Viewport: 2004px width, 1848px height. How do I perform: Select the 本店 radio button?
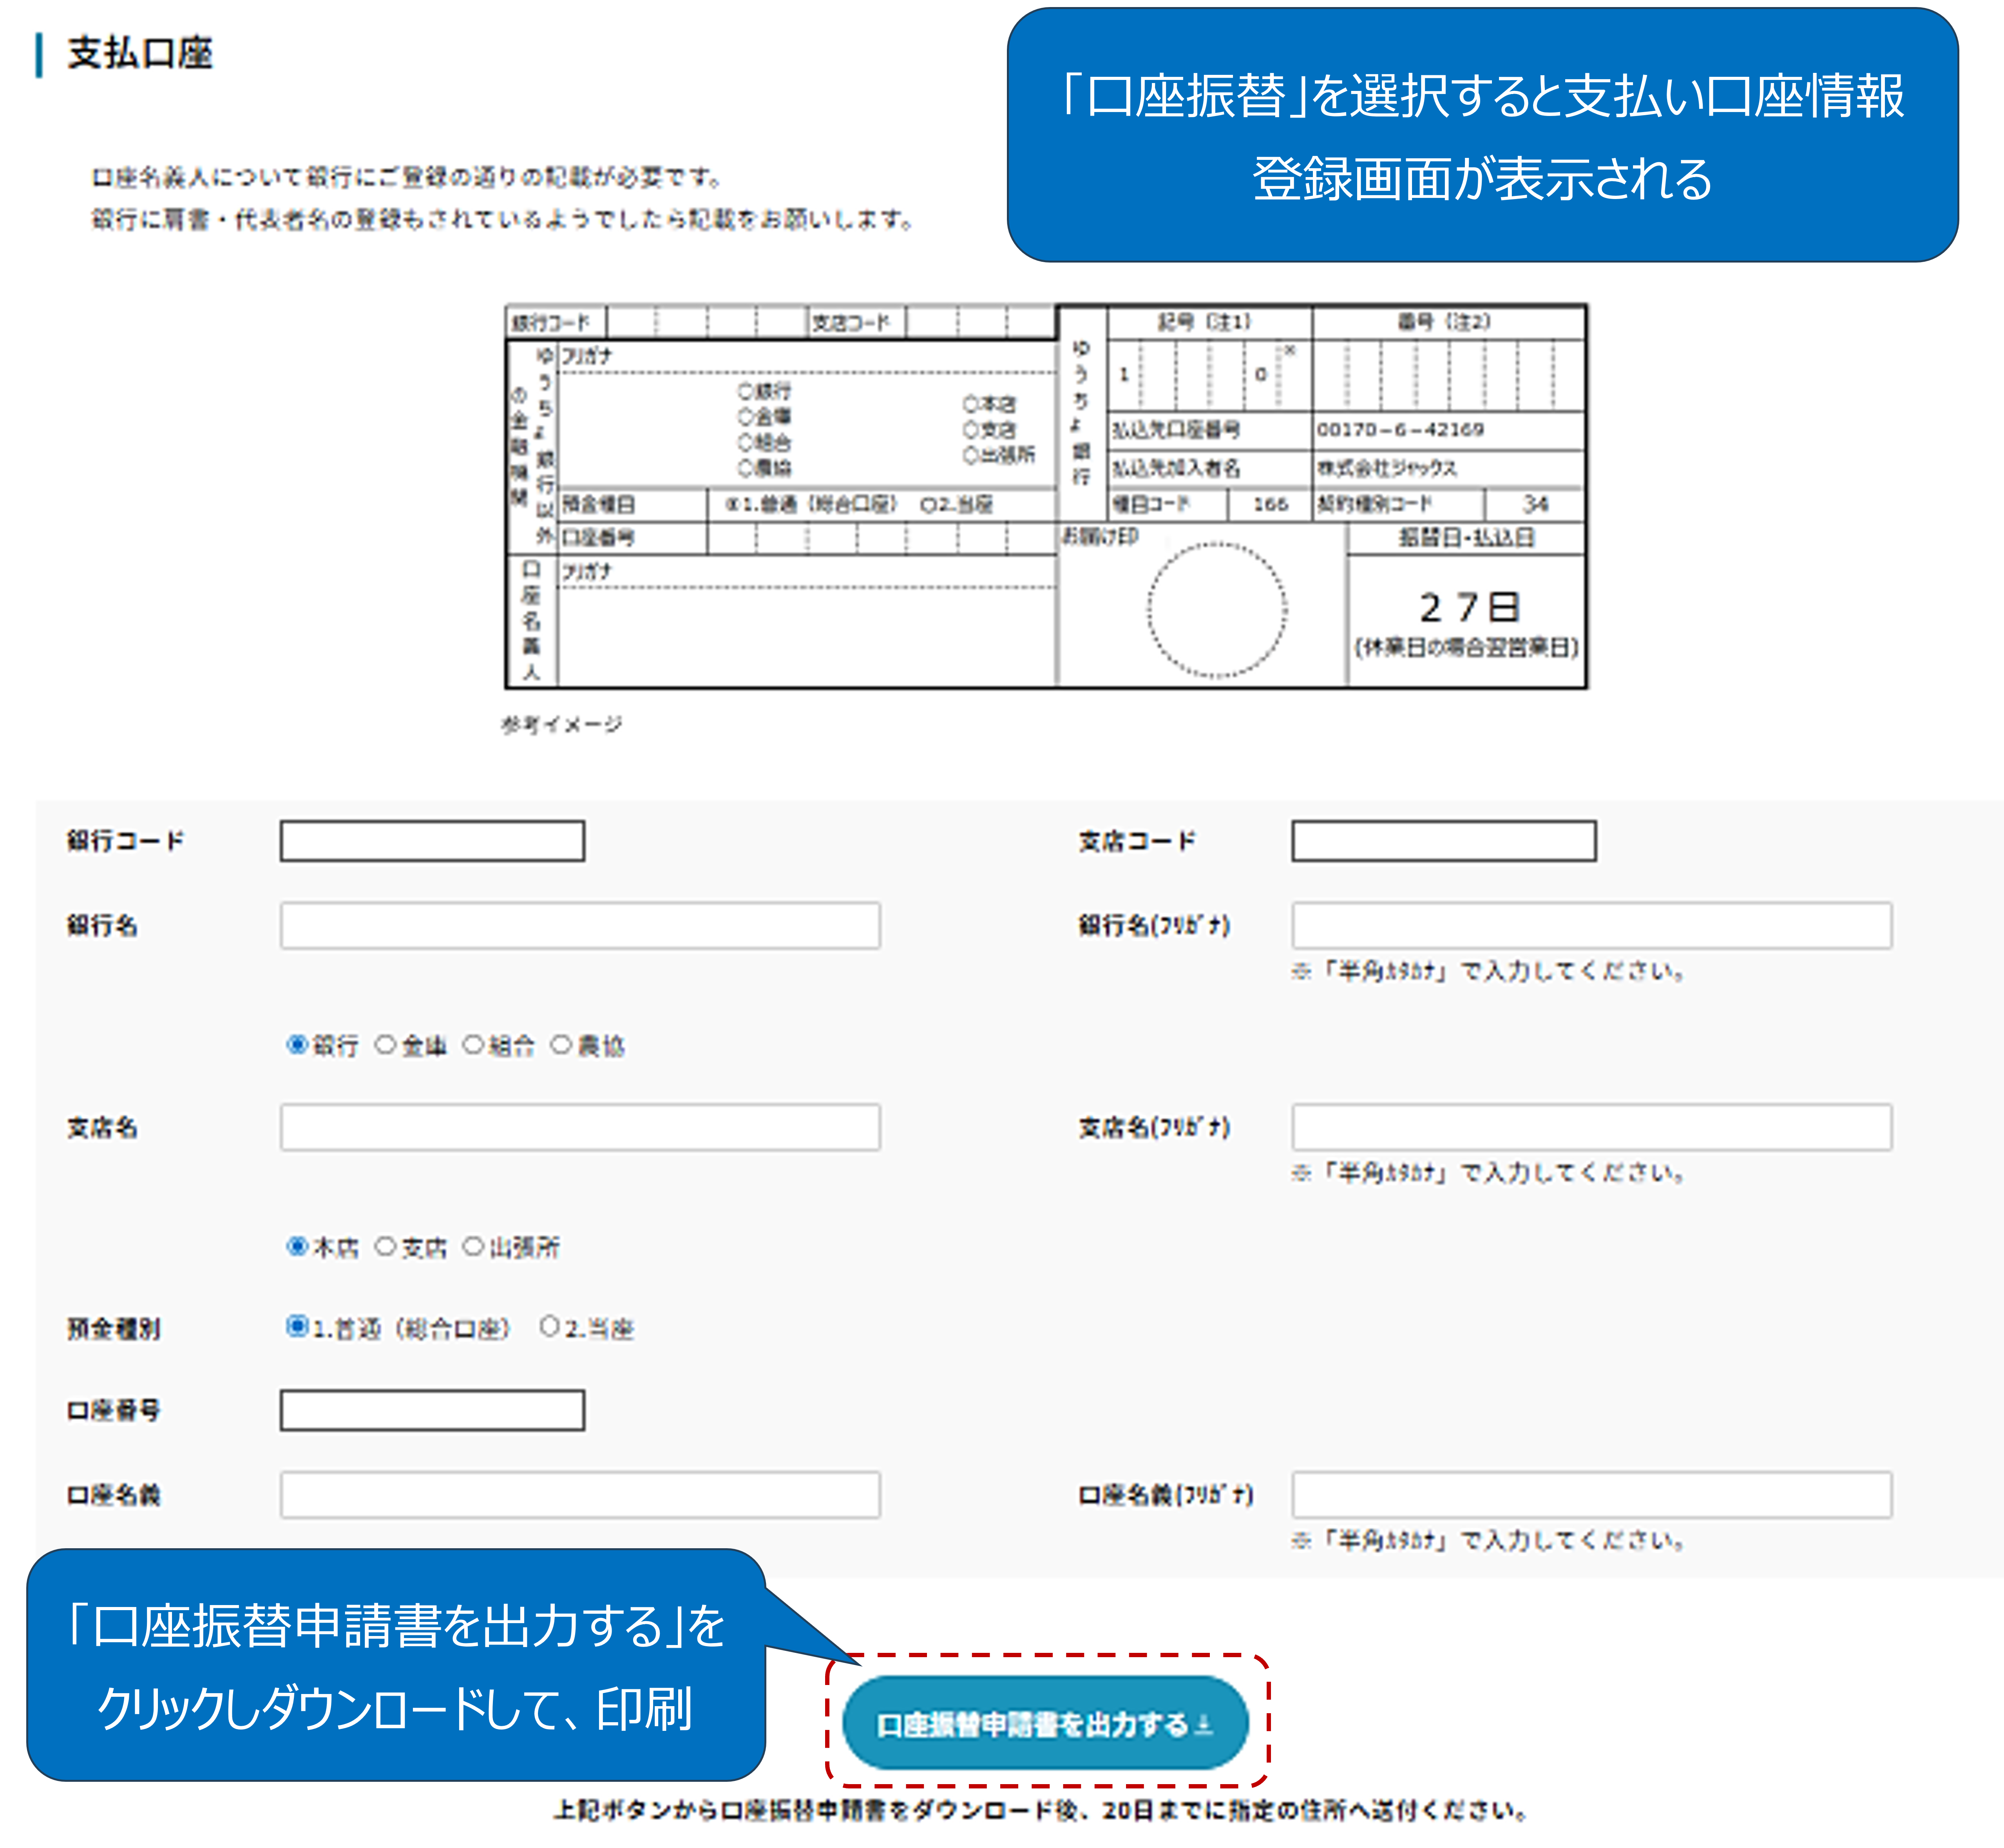pyautogui.click(x=297, y=1247)
